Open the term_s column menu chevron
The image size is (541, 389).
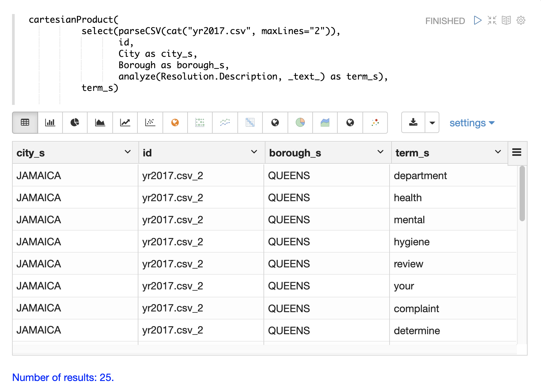[x=498, y=152]
